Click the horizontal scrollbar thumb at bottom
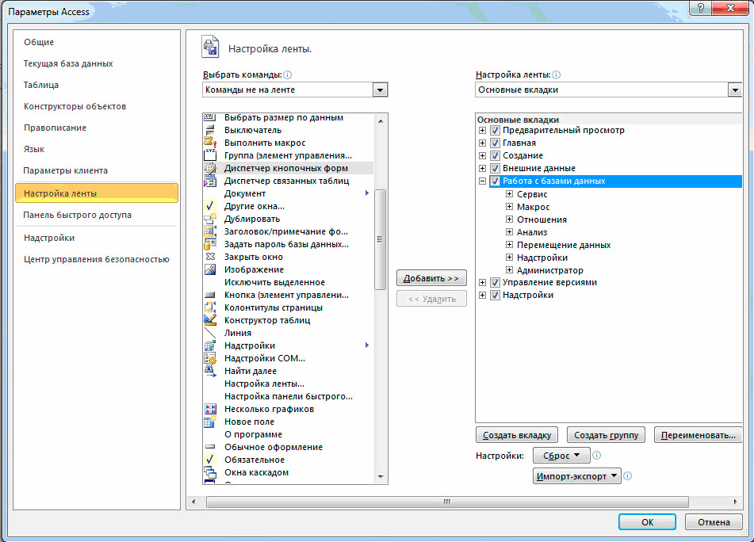Image resolution: width=754 pixels, height=542 pixels. (447, 502)
